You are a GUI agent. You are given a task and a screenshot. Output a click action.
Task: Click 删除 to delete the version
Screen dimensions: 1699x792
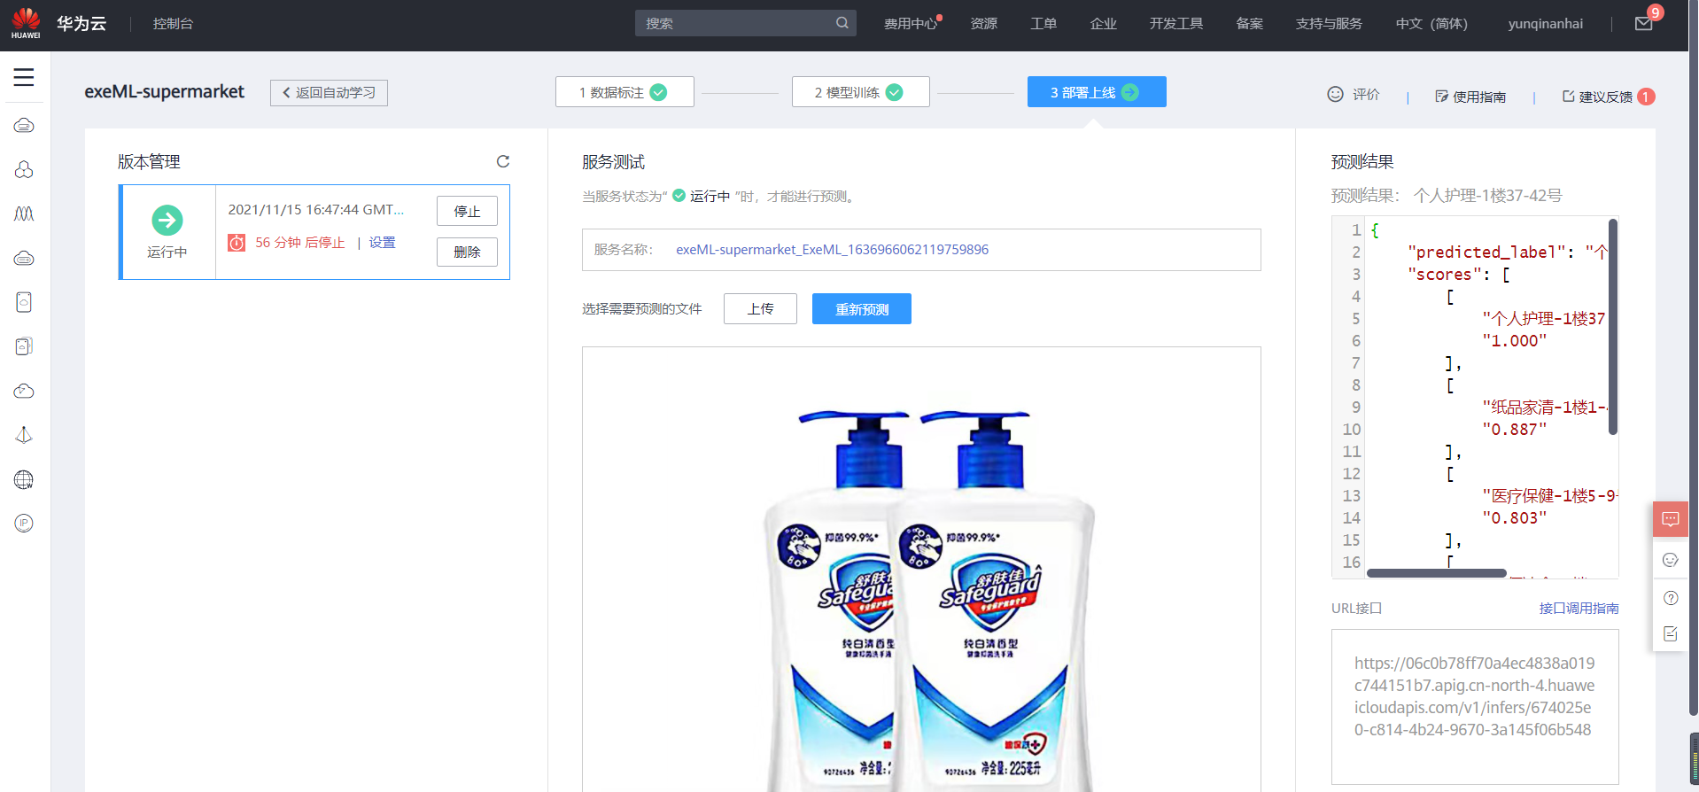click(467, 252)
